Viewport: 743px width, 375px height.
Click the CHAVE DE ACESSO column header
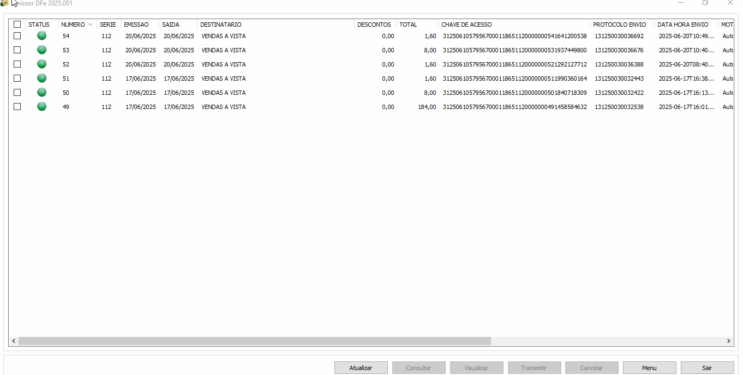(466, 25)
